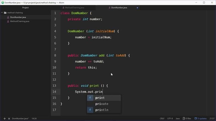
Task: Click the X icon in the status bar
Action: (9, 119)
